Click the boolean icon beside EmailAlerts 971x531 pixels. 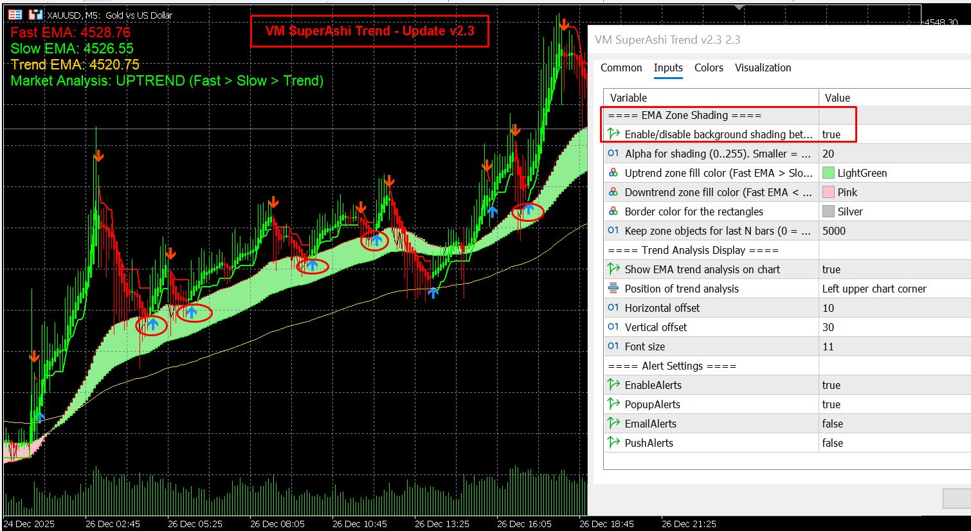pos(613,424)
